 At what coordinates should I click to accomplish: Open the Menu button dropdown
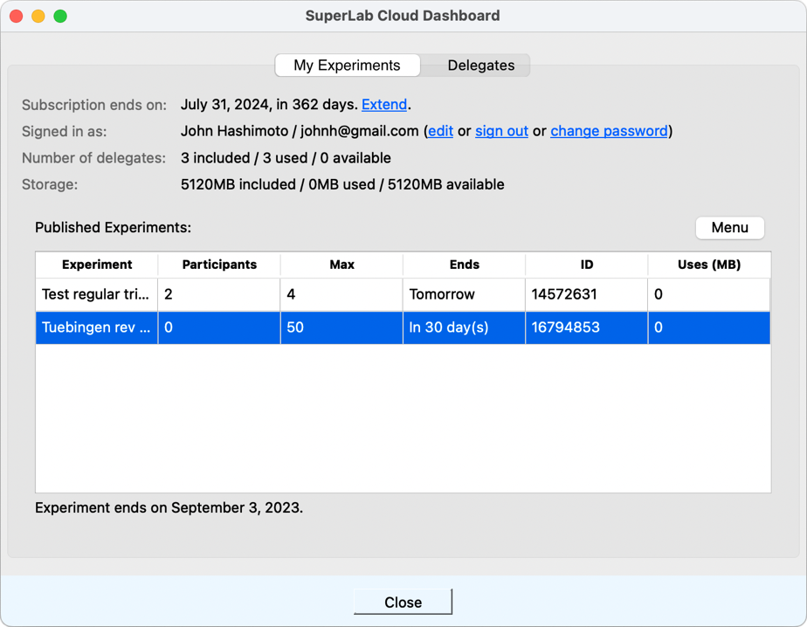(729, 228)
